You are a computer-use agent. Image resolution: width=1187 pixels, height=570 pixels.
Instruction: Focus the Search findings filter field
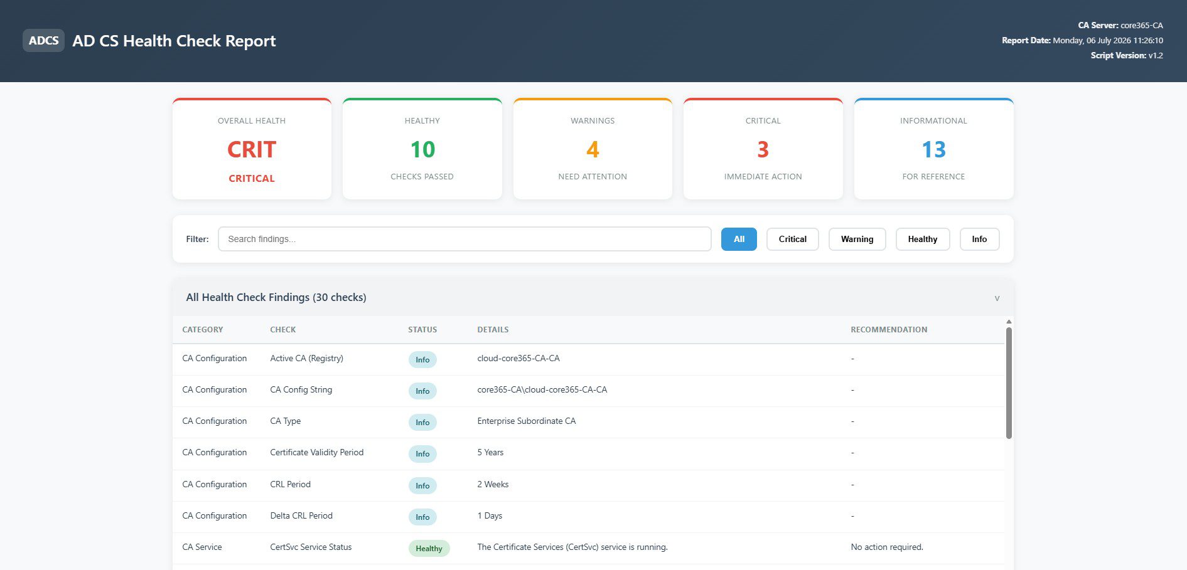tap(465, 239)
